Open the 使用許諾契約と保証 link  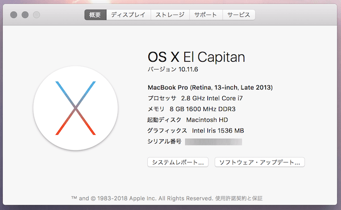click(x=239, y=198)
